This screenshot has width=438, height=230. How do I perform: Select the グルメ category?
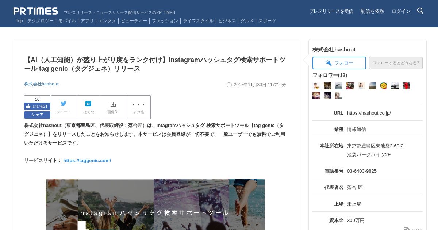pos(247,21)
